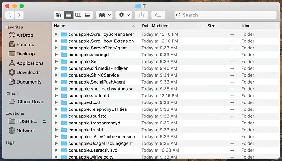This screenshot has height=161, width=282.
Task: Click "Today at 12:15 PM" date cell
Action: click(x=160, y=95)
